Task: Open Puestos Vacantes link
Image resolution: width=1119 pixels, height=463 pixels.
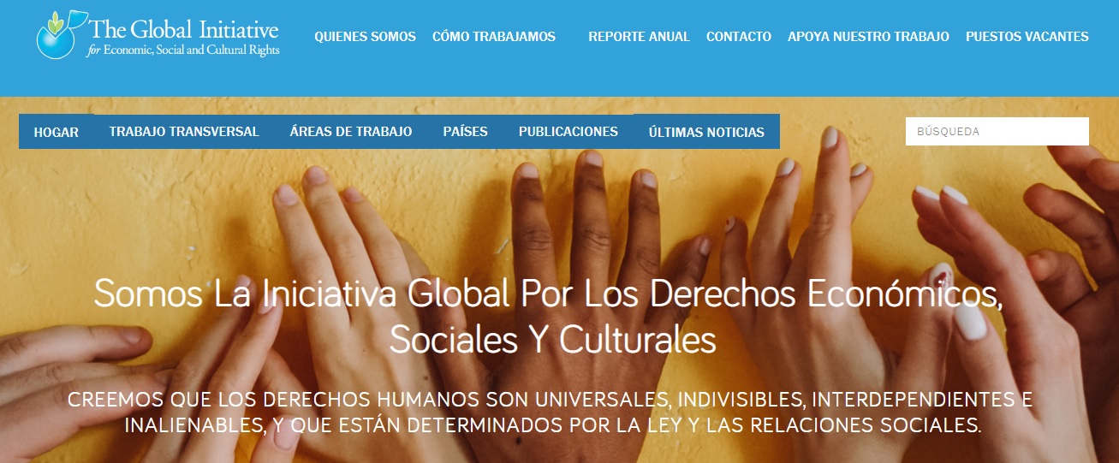Action: [1027, 37]
